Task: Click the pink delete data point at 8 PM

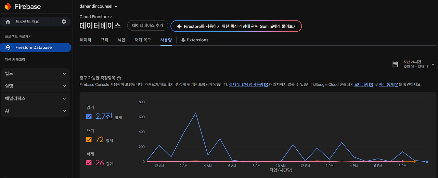Action: point(402,161)
